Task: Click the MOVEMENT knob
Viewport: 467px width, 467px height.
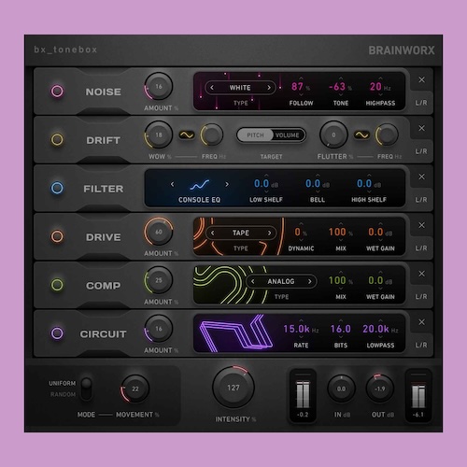Action: pos(135,389)
